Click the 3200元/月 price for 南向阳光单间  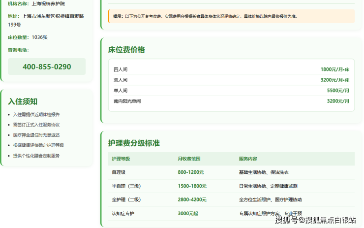(338, 101)
